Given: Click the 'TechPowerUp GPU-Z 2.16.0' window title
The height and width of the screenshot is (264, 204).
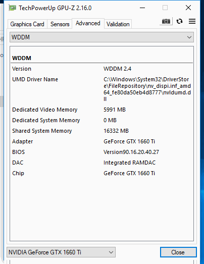Looking at the screenshot, I should 55,8.
